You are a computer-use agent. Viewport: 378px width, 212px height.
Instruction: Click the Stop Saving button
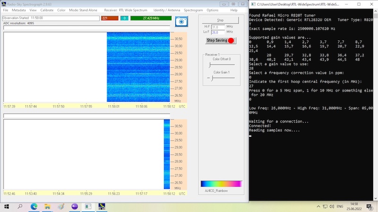click(x=220, y=41)
